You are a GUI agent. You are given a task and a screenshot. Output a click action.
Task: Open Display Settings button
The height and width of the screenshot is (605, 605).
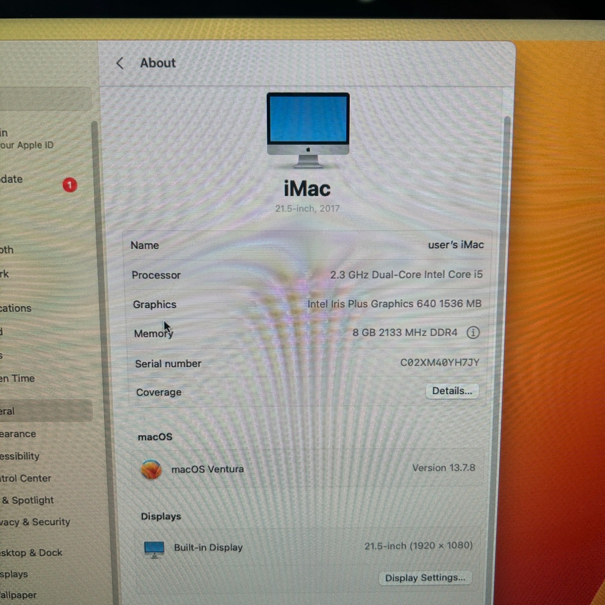(x=425, y=578)
